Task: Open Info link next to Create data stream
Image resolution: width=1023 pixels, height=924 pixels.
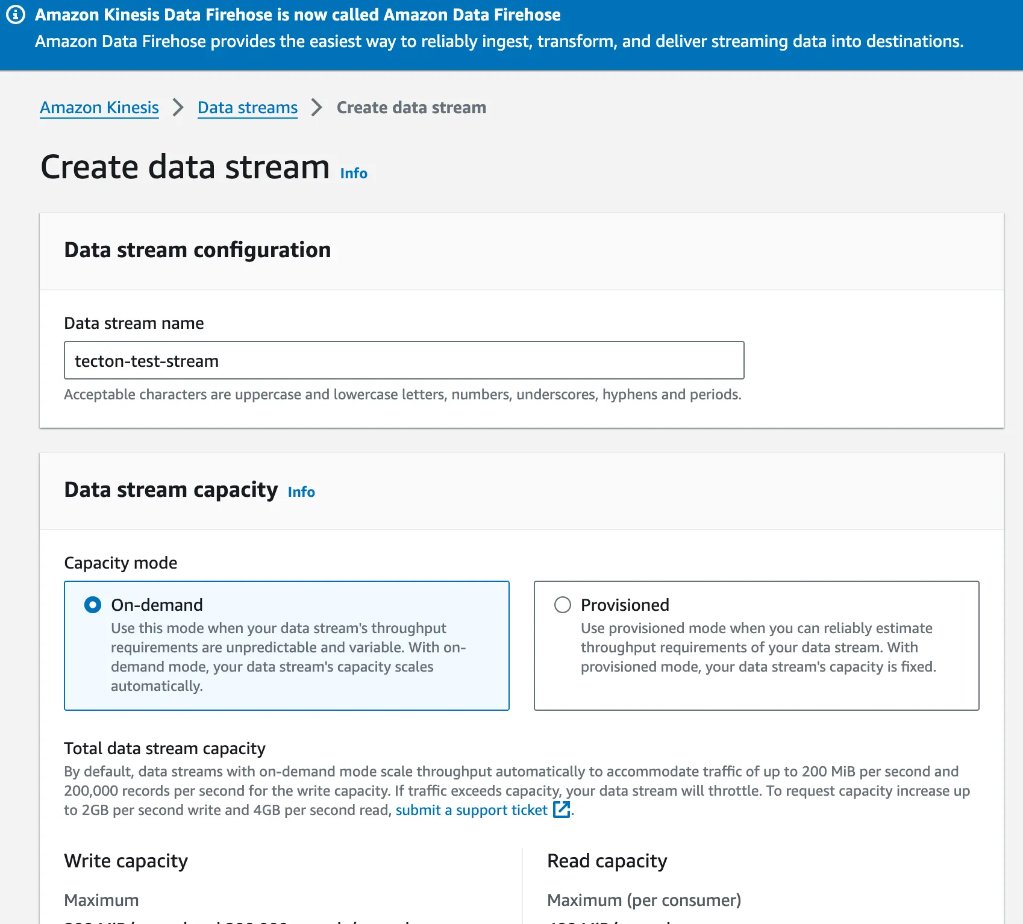Action: [x=354, y=173]
